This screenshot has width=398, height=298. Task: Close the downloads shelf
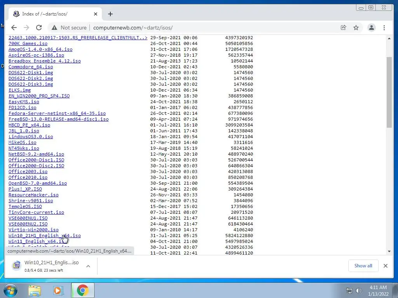tap(385, 266)
